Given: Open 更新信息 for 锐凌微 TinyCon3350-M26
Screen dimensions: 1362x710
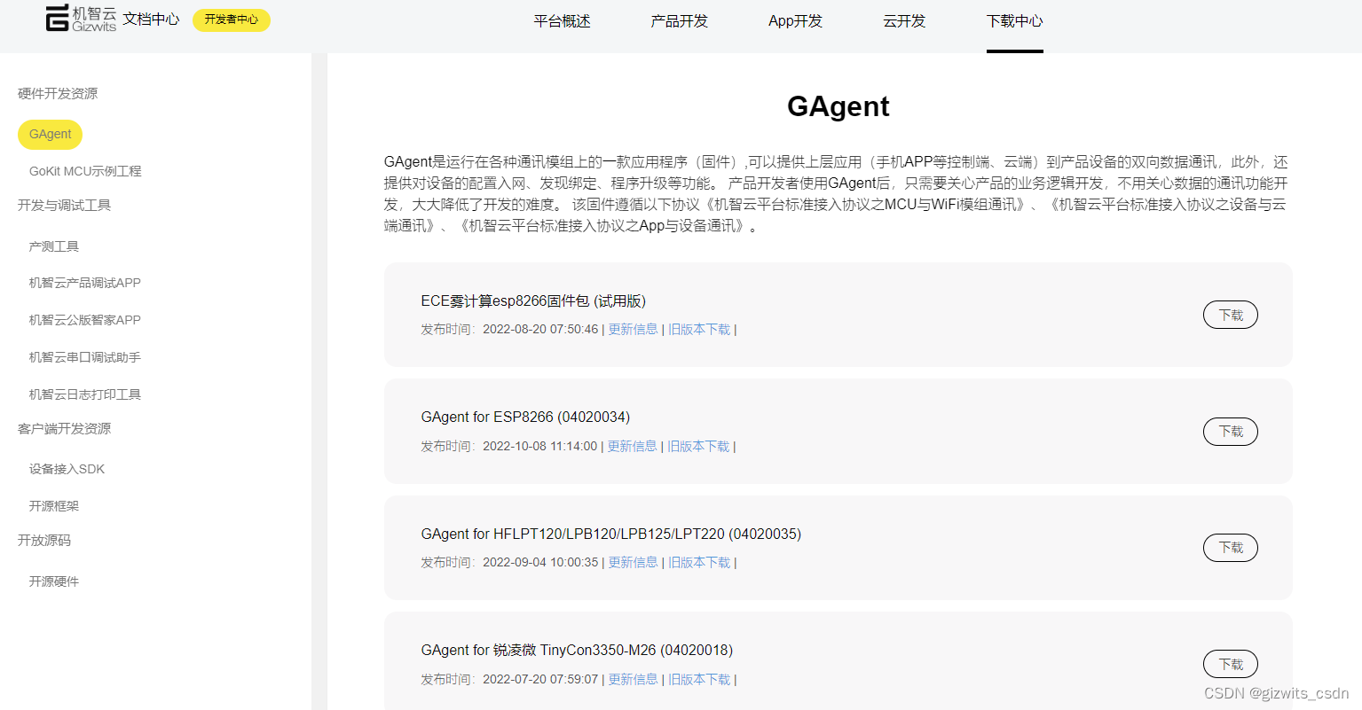Looking at the screenshot, I should pos(633,680).
